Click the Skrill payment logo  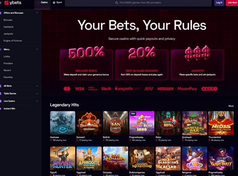pyautogui.click(x=106, y=89)
